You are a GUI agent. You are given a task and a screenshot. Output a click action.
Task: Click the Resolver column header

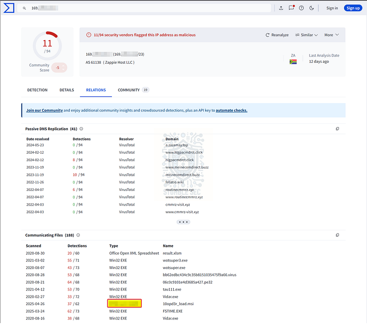point(127,139)
